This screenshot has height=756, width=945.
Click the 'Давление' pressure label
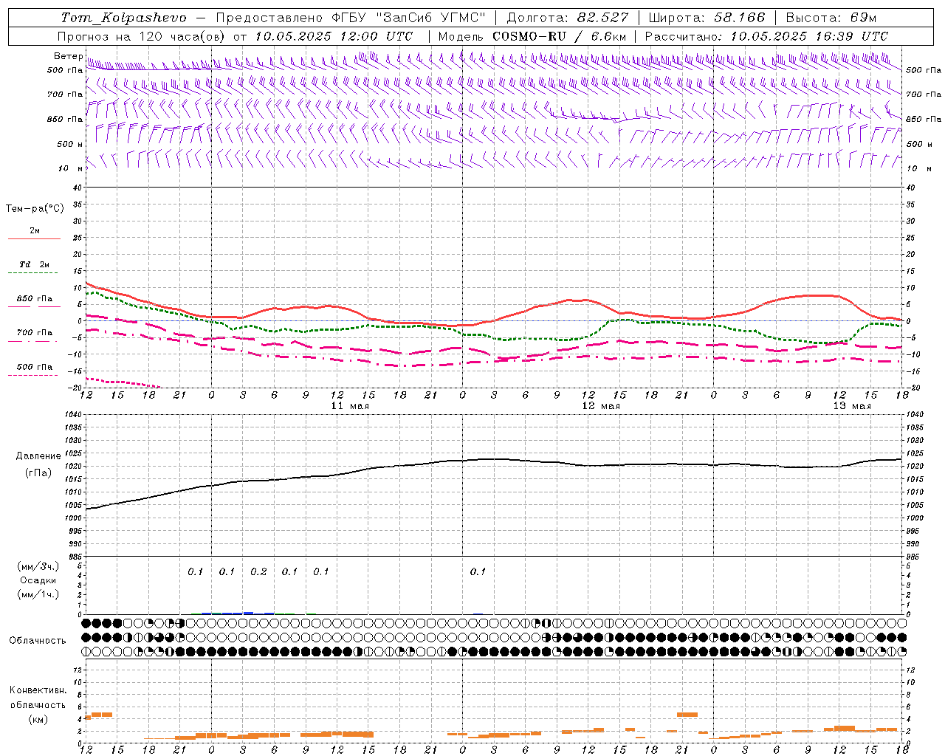point(38,456)
